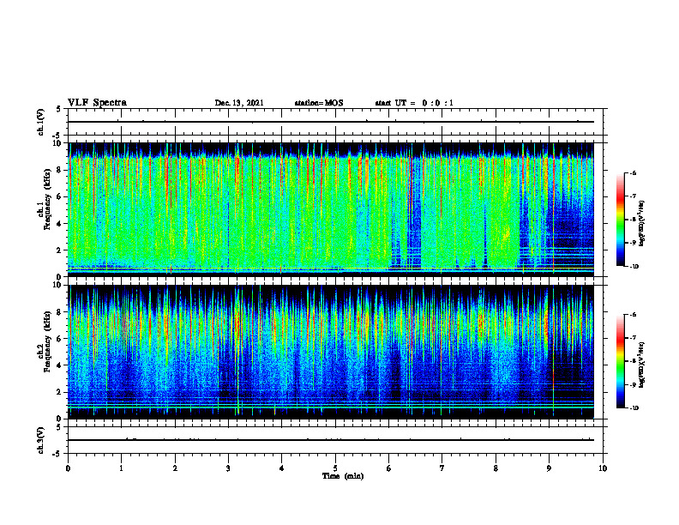Viewport: 679px width, 525px height.
Task: Click time axis tick label '3'
Action: [228, 468]
